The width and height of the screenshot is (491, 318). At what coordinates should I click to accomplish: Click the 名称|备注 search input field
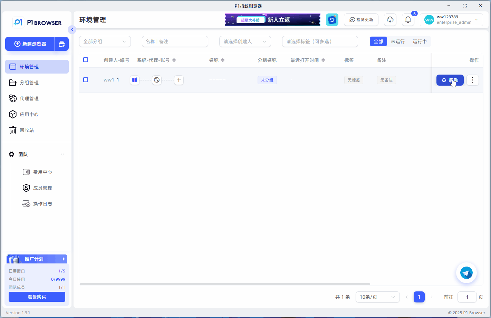coord(175,41)
